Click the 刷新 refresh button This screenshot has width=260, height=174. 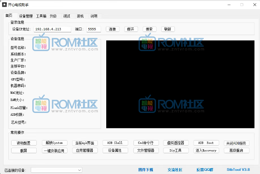click(168, 29)
